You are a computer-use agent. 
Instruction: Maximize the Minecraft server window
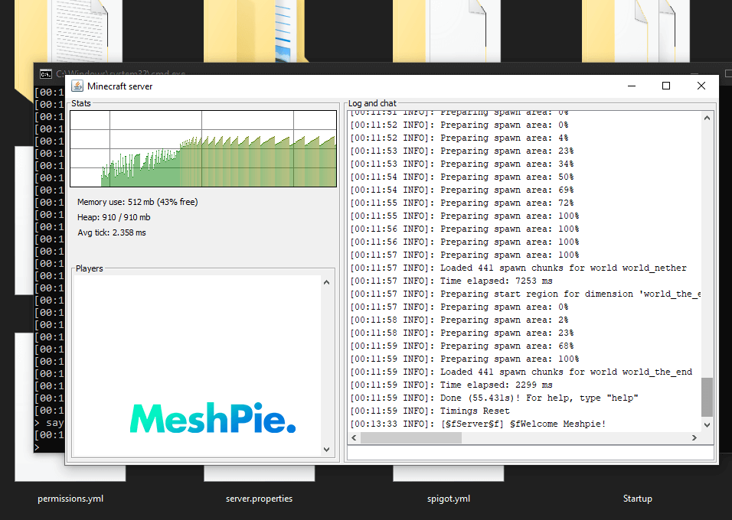coord(666,86)
